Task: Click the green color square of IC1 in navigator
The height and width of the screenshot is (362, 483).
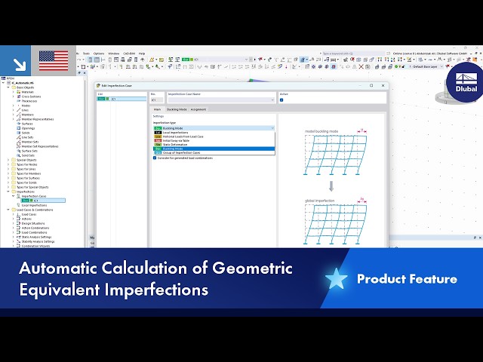Action: [31, 201]
